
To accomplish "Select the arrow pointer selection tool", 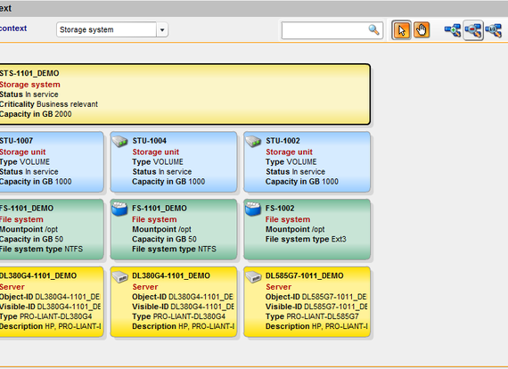I will (401, 30).
